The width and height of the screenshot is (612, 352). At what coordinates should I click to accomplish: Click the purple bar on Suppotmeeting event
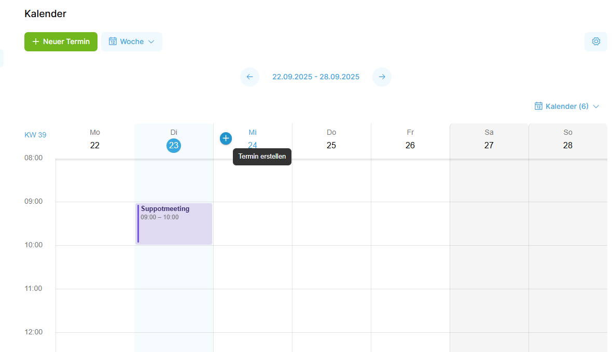[x=138, y=224]
